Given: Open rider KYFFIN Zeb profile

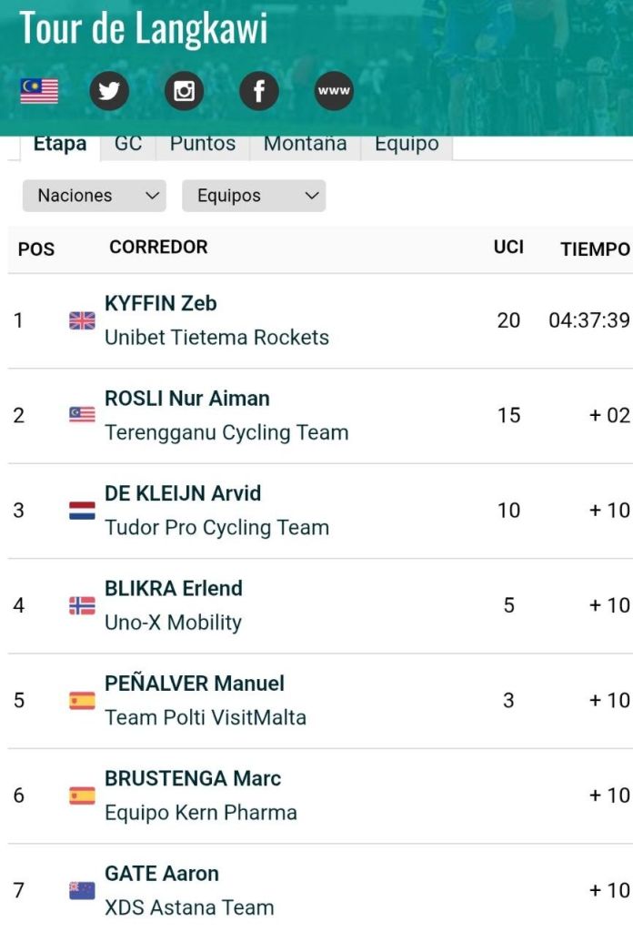Looking at the screenshot, I should tap(161, 303).
